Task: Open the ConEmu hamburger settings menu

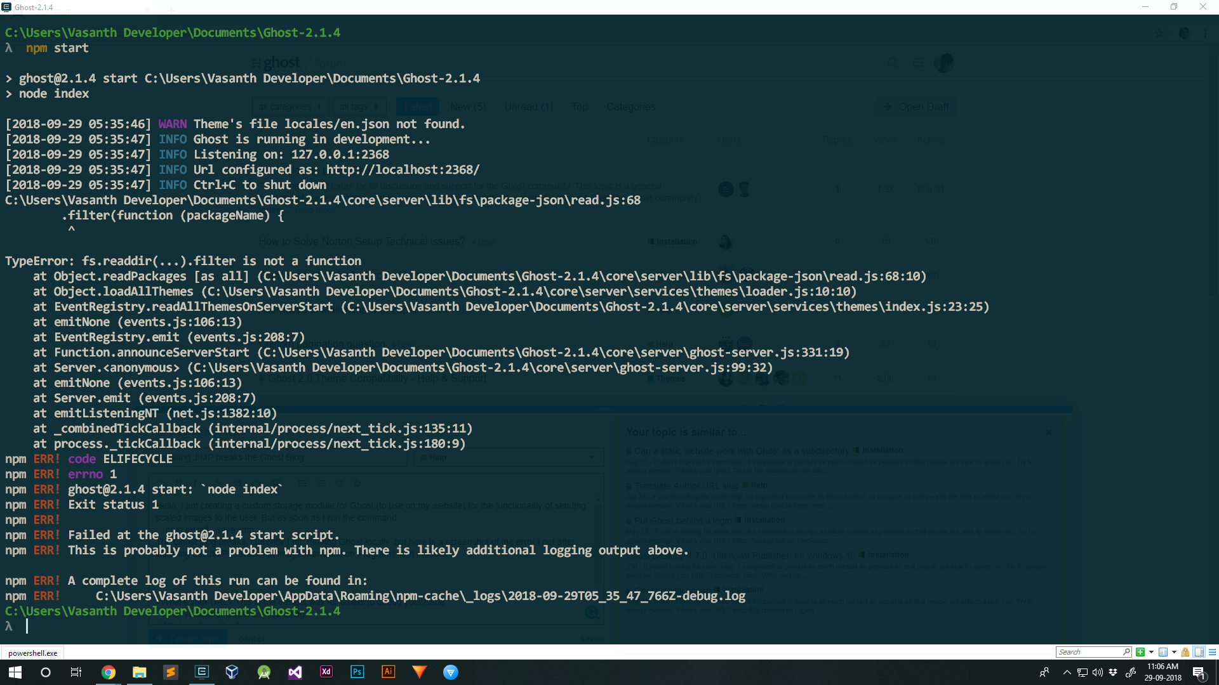Action: click(x=1212, y=652)
